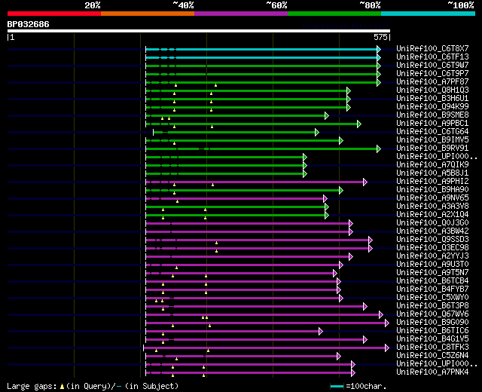The height and width of the screenshot is (392, 482).
Task: Click the cyan ~100% identity color bar
Action: tap(429, 14)
